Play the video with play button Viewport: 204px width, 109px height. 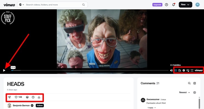pyautogui.click(x=4, y=70)
